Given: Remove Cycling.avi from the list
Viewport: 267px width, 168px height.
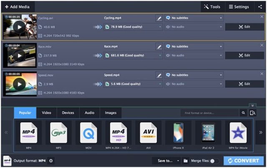Looking at the screenshot, I should click(x=262, y=17).
